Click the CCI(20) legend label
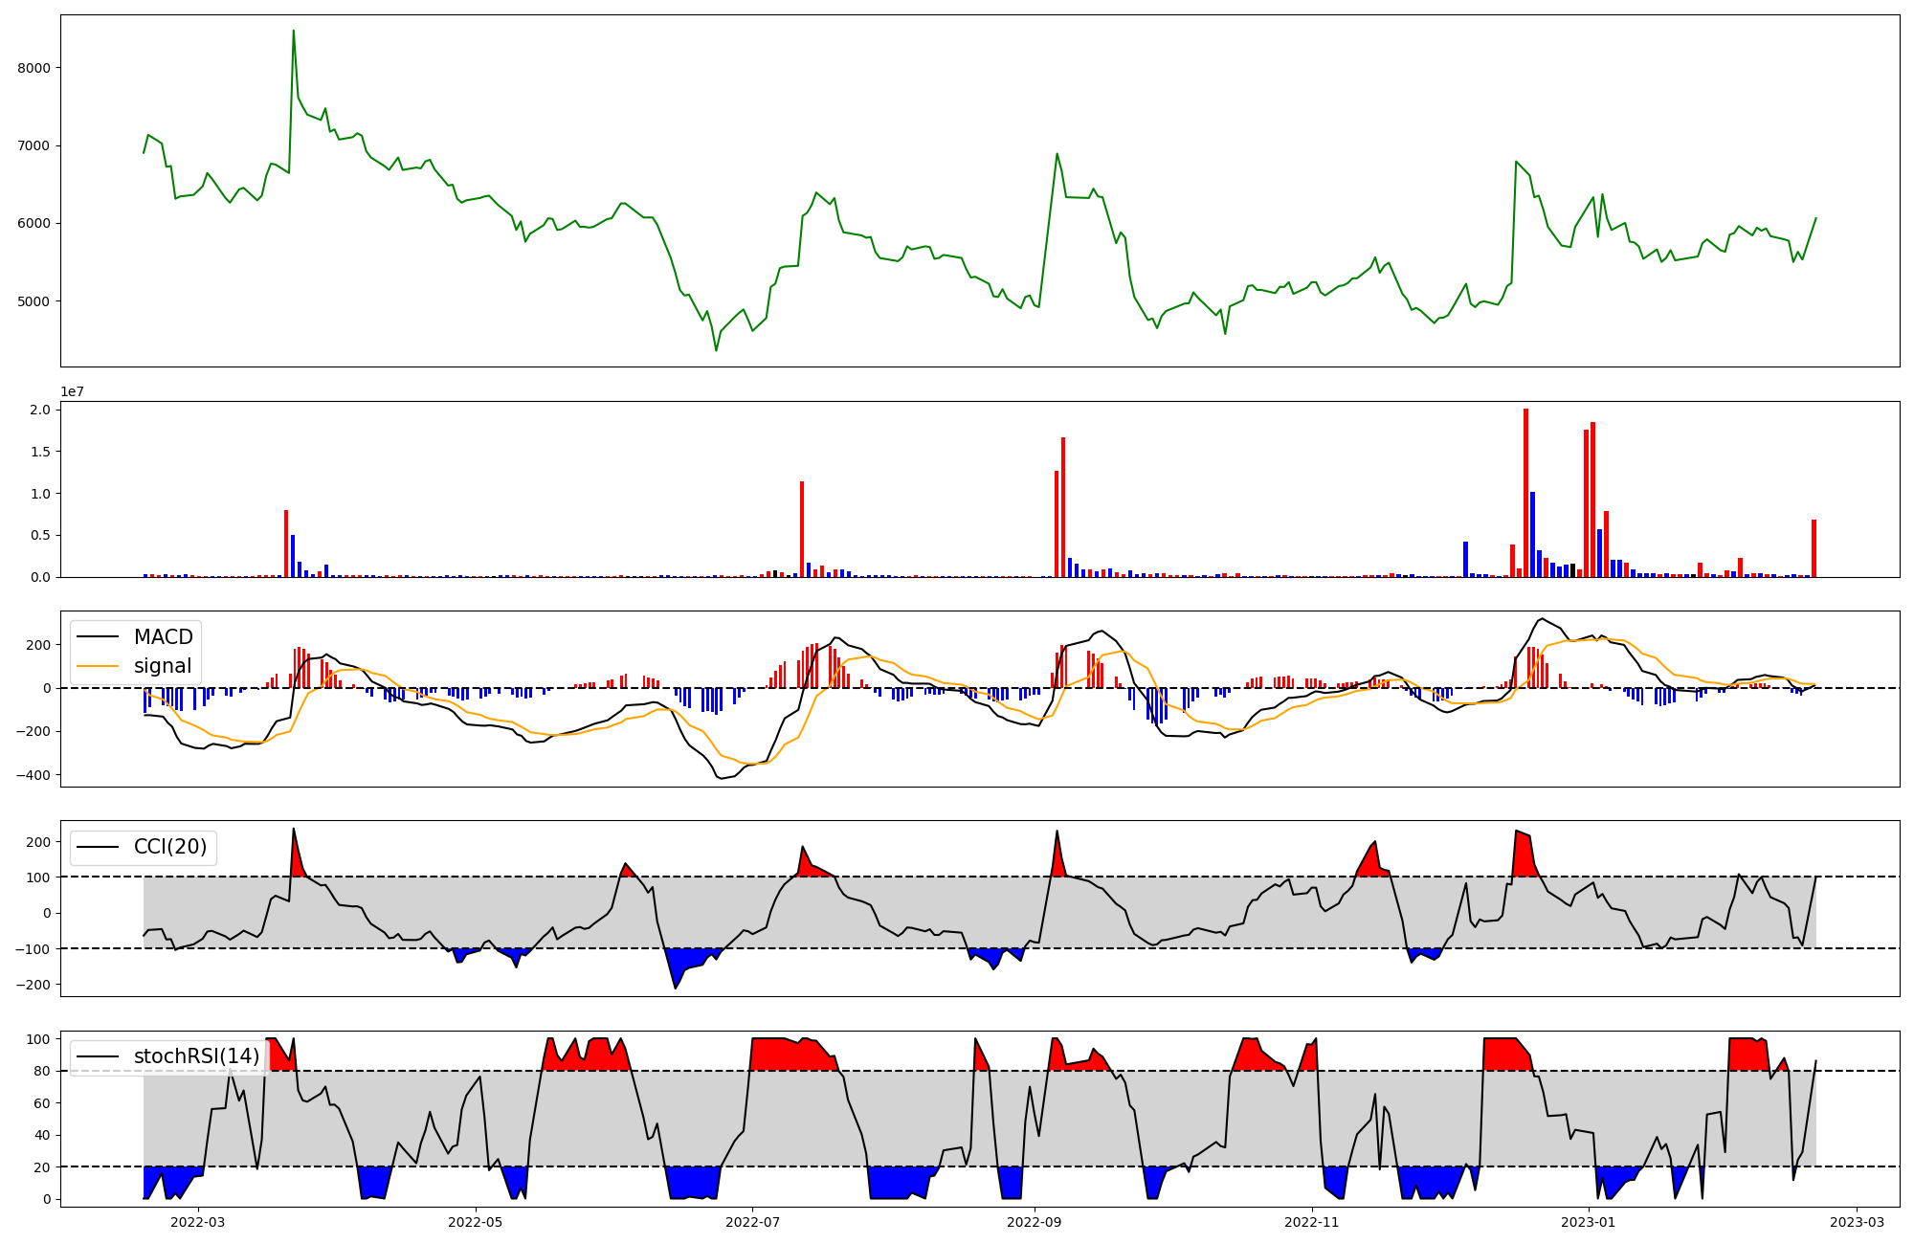This screenshot has width=1914, height=1244. coord(169,847)
